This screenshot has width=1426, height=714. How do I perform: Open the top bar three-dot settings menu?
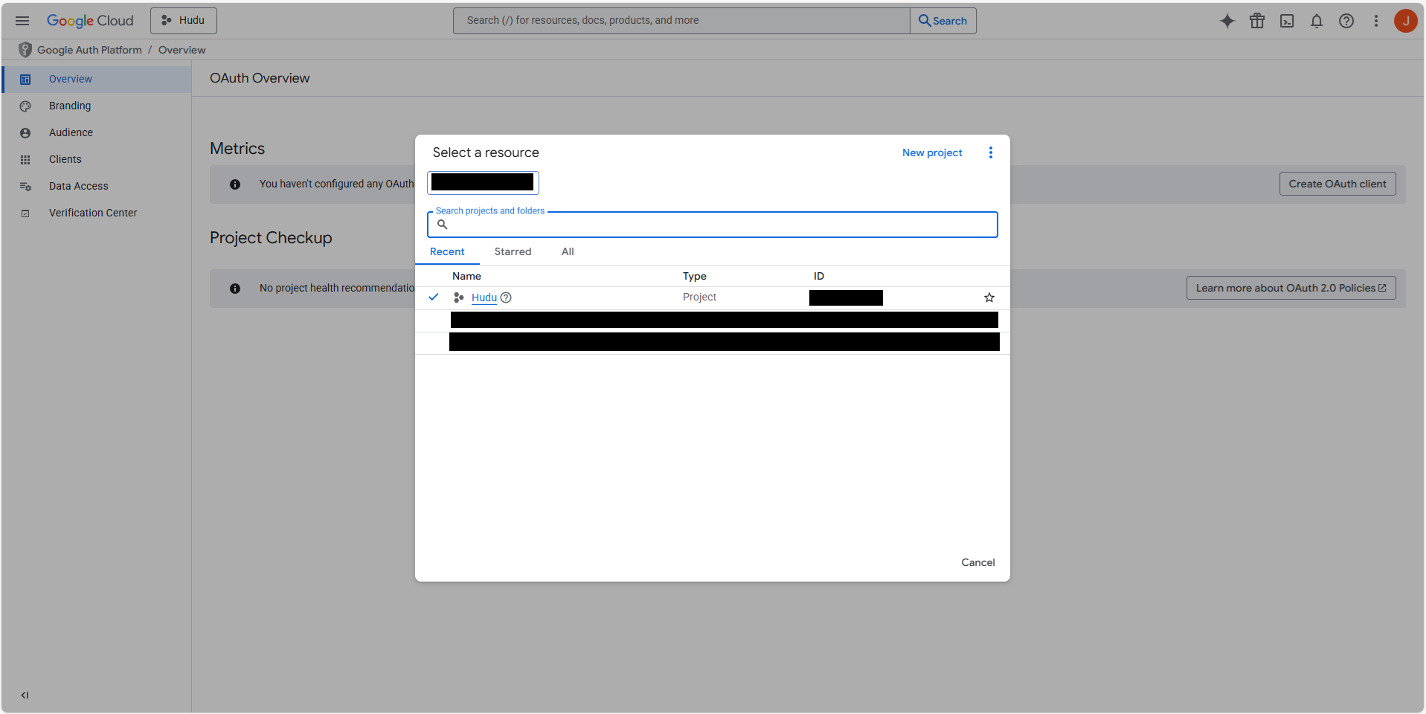tap(1376, 21)
